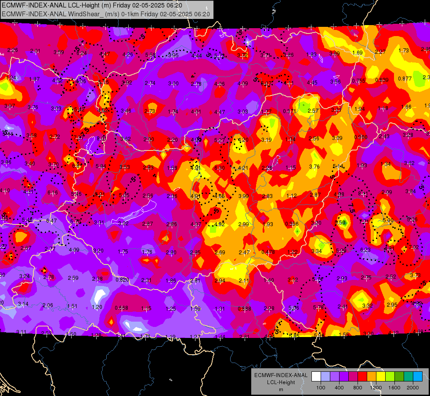Click the WindShear 0-1km title line
The image size is (430, 396).
106,14
